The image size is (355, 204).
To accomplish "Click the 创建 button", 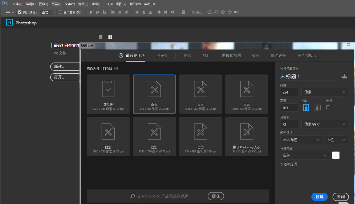I will pos(319,197).
